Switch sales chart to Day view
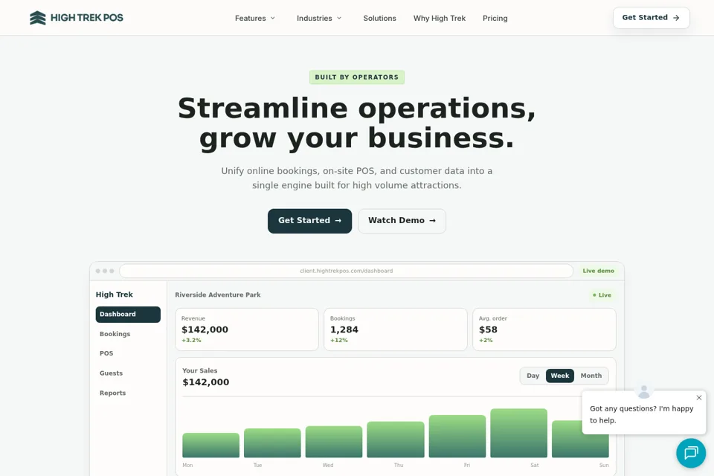 (533, 376)
